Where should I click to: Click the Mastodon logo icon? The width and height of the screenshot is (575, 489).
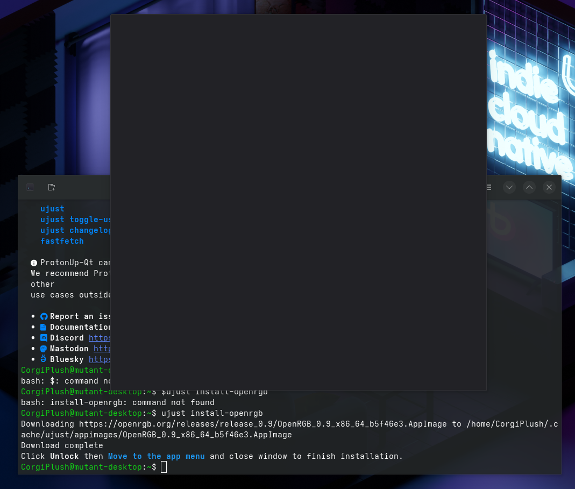tap(43, 349)
